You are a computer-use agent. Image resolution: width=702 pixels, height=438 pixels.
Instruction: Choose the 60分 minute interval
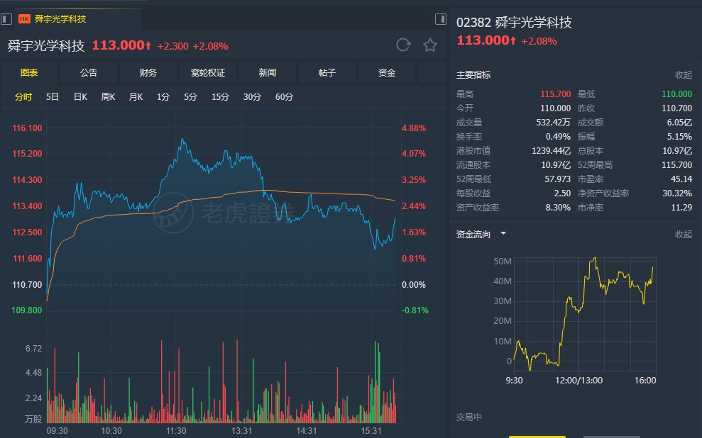(x=284, y=97)
